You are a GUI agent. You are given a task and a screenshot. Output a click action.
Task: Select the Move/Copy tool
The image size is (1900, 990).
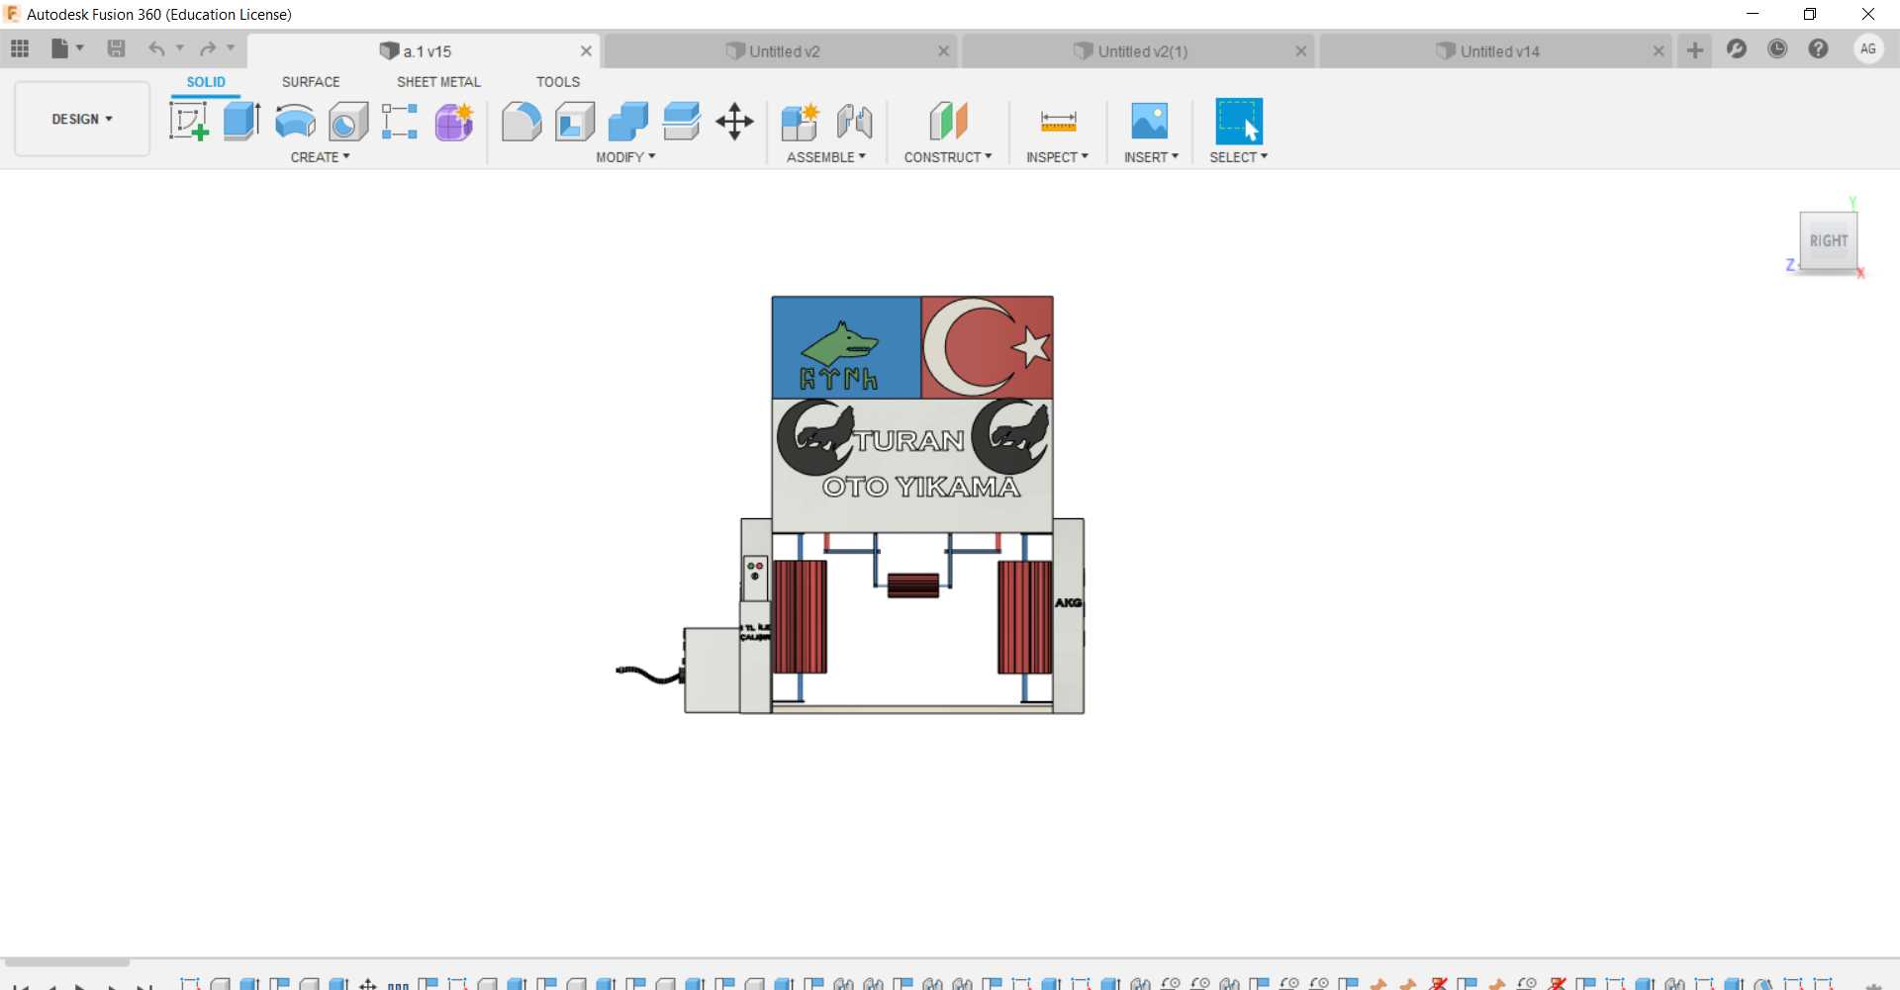tap(734, 122)
